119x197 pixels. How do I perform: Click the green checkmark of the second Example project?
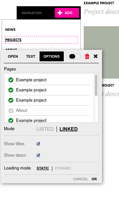11,90
